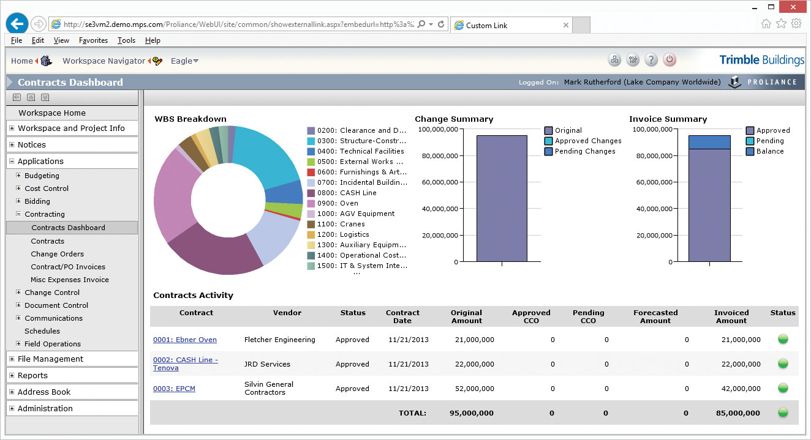
Task: Click the expand all double-down arrow icon
Action: click(45, 97)
